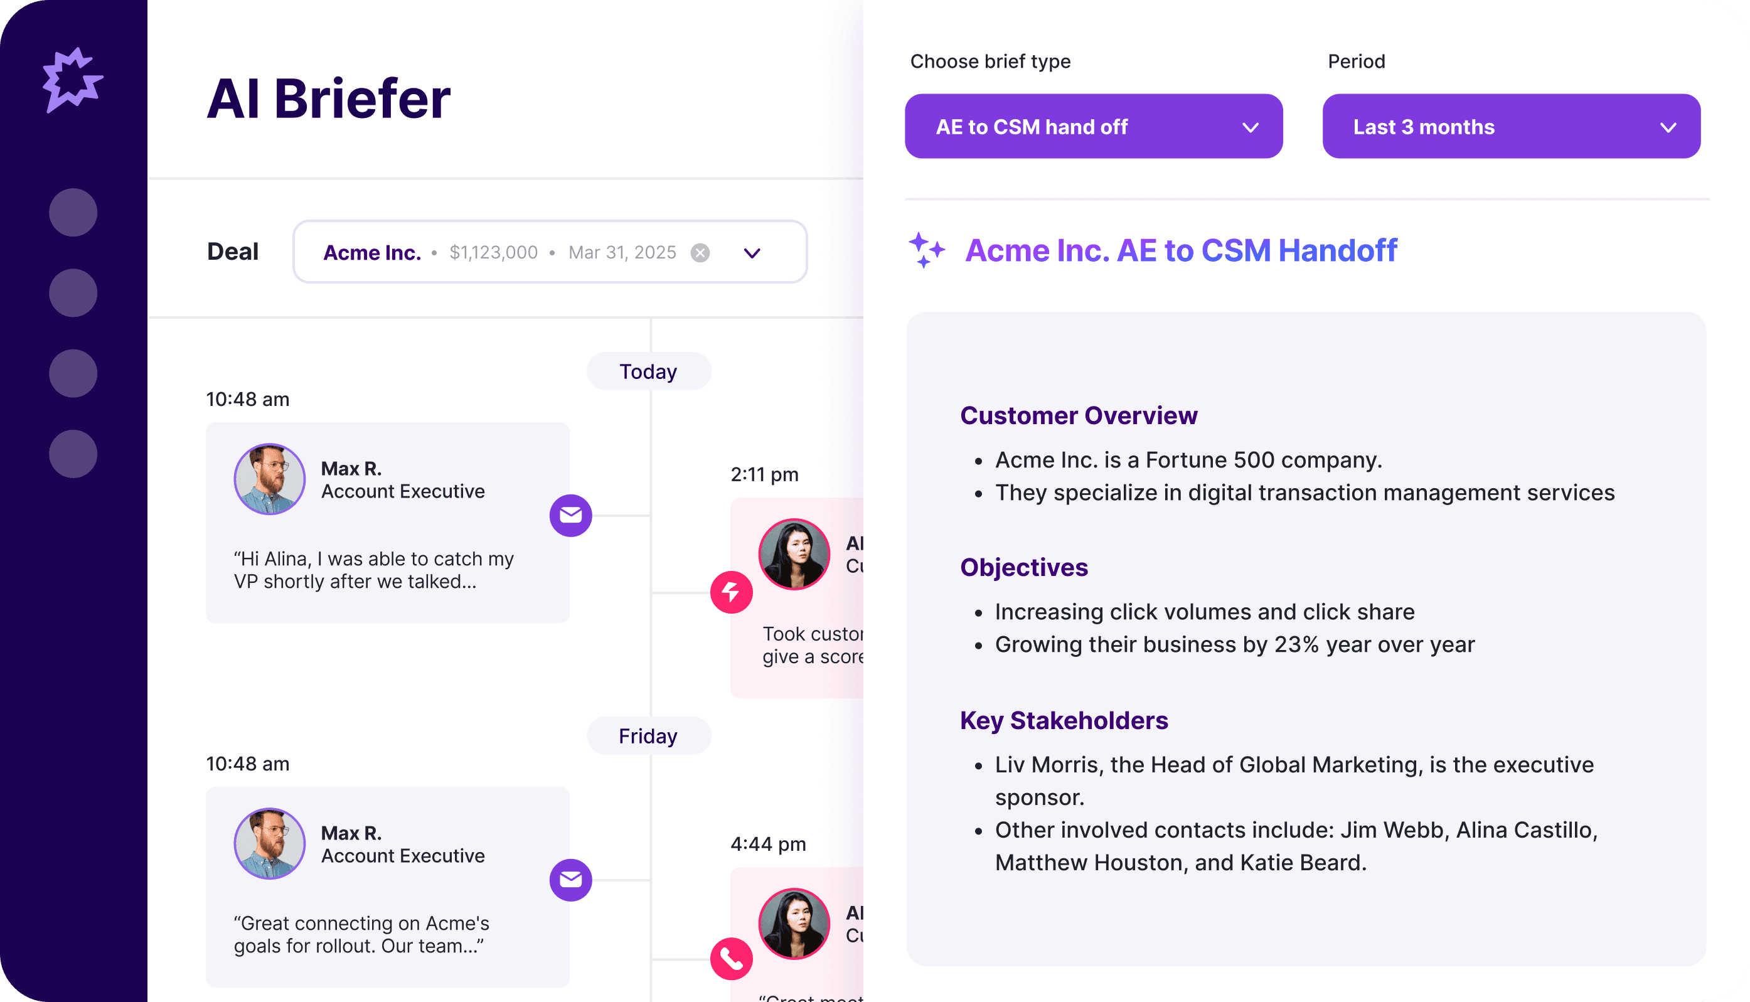Open the Deal selection dropdown
The width and height of the screenshot is (1750, 1002).
tap(752, 252)
